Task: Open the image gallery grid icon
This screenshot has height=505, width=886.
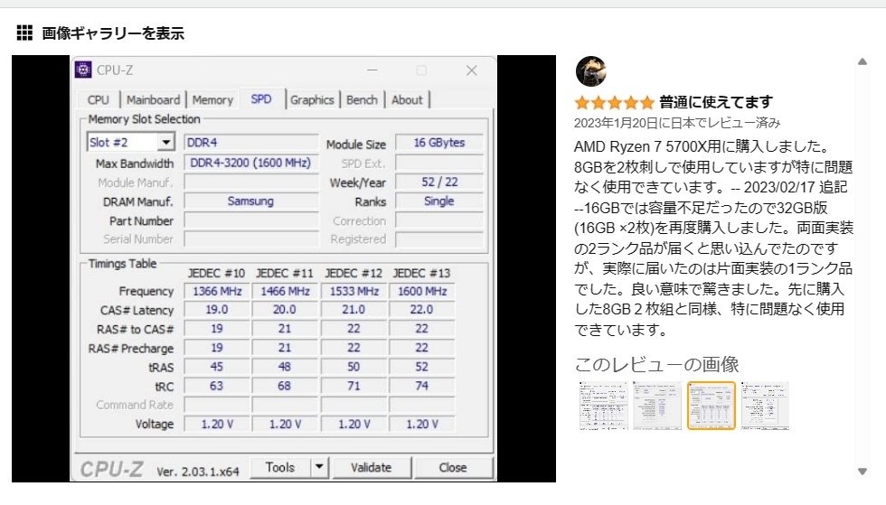Action: click(24, 33)
